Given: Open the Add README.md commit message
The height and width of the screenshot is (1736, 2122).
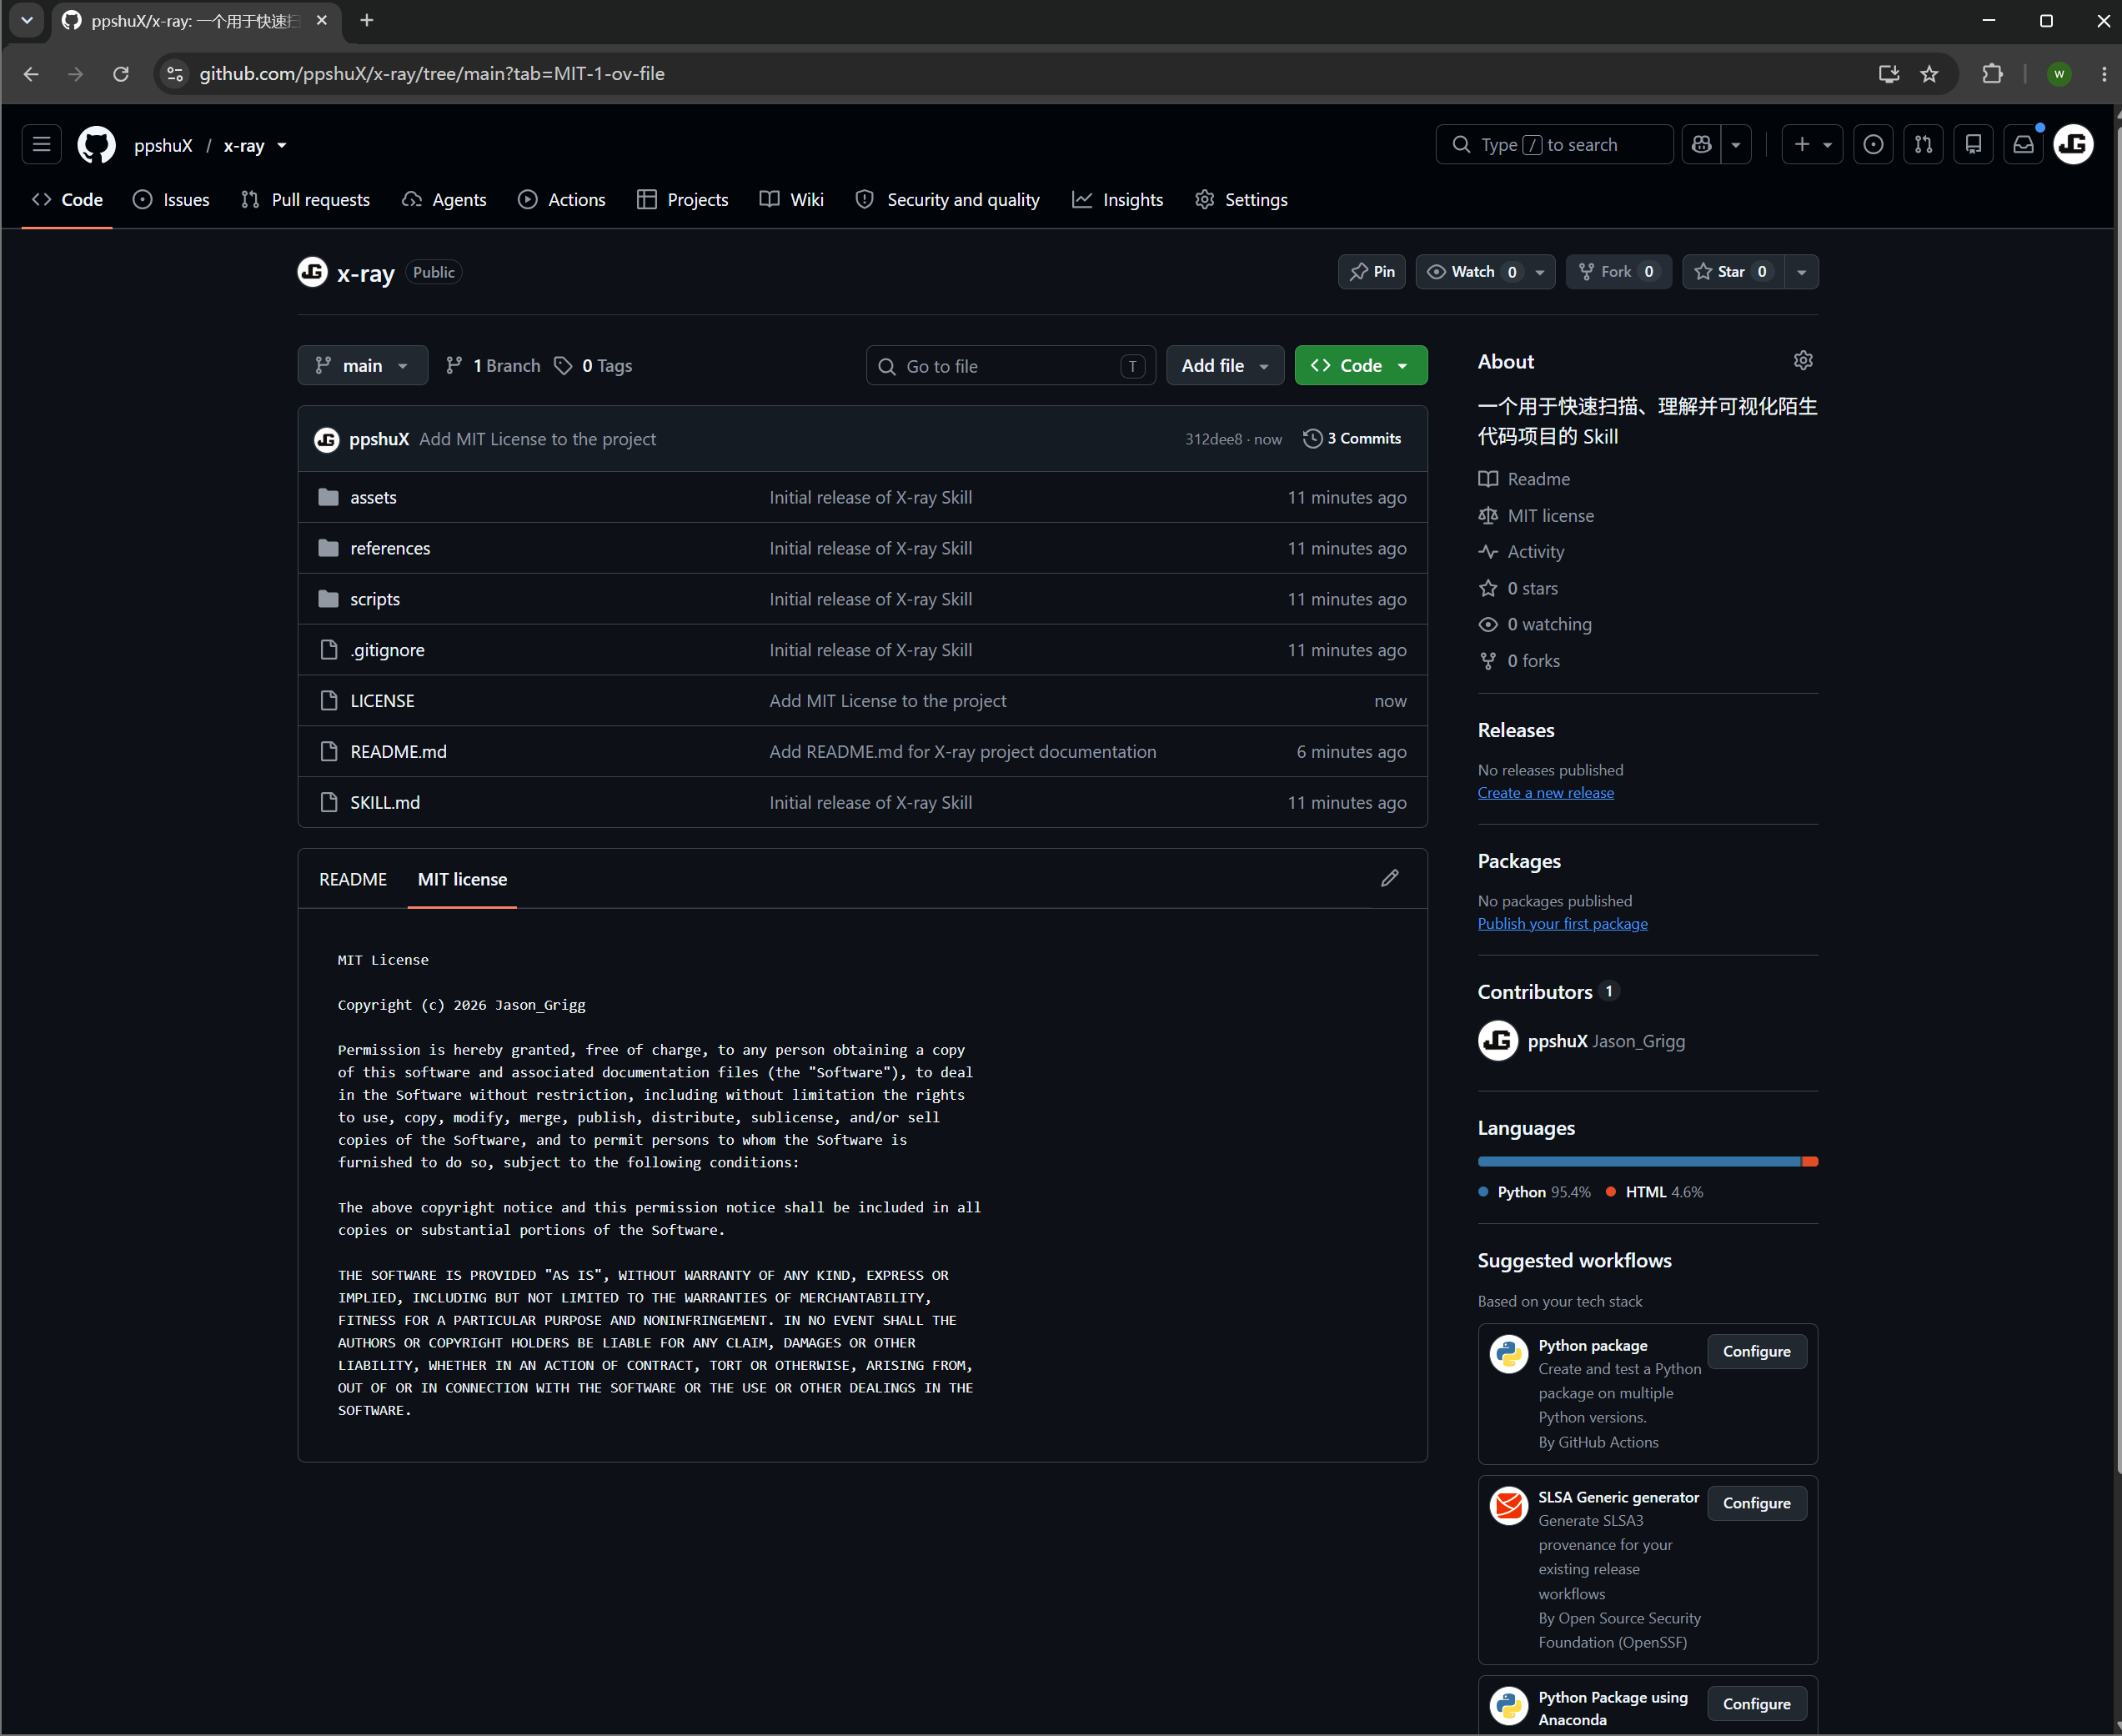Looking at the screenshot, I should 962,753.
